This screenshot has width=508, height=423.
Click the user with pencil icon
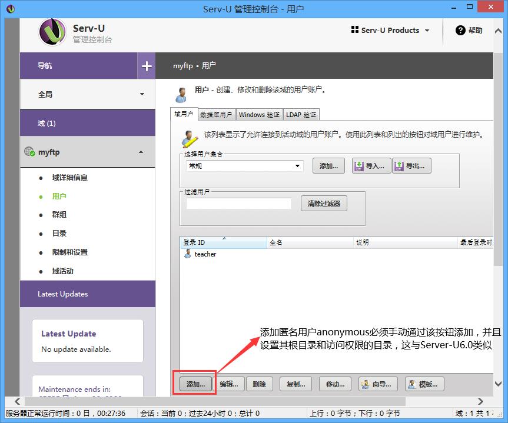[190, 139]
